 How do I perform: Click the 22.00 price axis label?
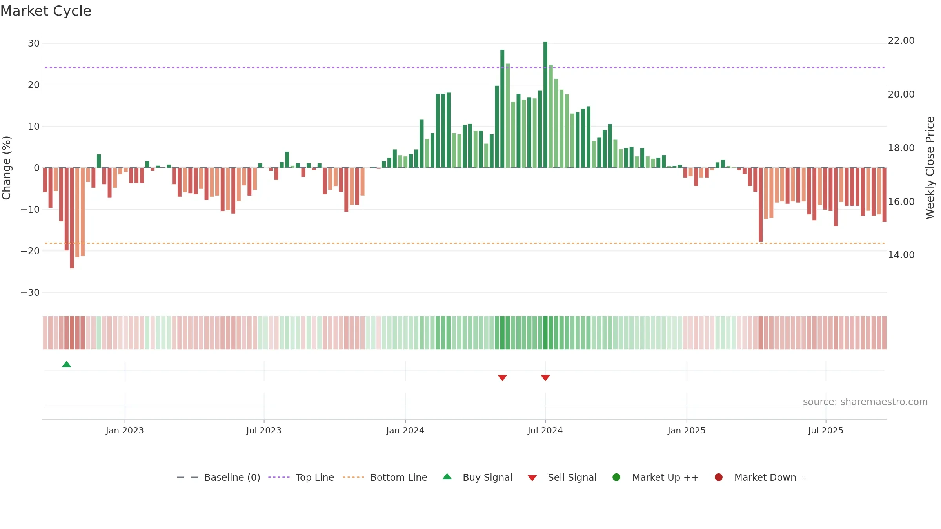901,41
